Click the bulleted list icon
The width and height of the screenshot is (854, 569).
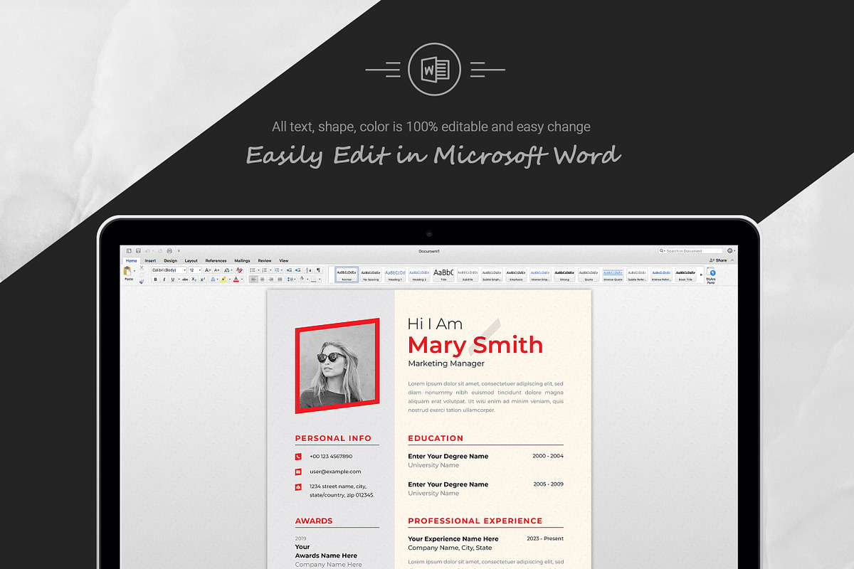click(253, 270)
